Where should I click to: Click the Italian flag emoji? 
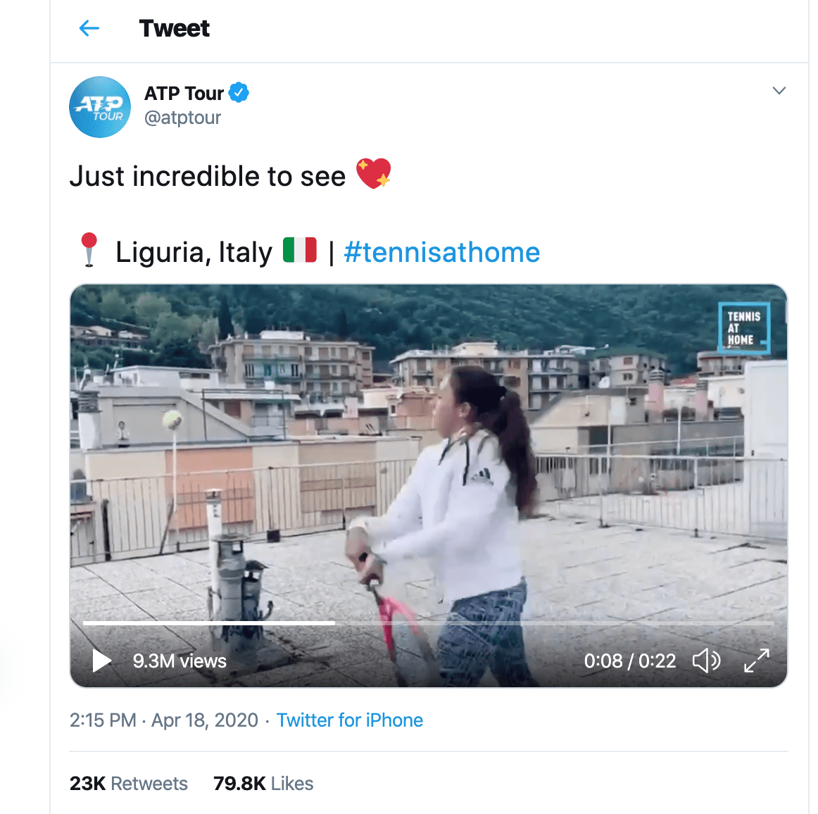(x=300, y=250)
